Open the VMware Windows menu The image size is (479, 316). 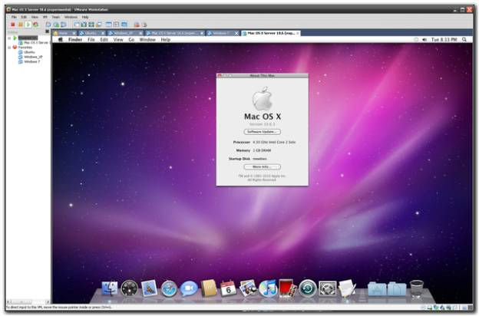point(71,17)
